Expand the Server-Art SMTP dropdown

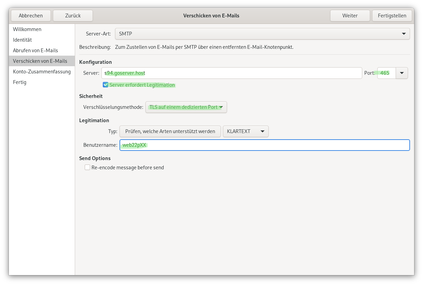click(262, 34)
